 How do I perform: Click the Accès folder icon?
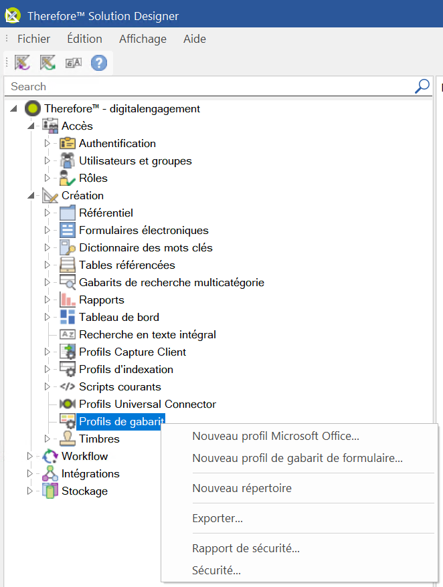tap(50, 126)
